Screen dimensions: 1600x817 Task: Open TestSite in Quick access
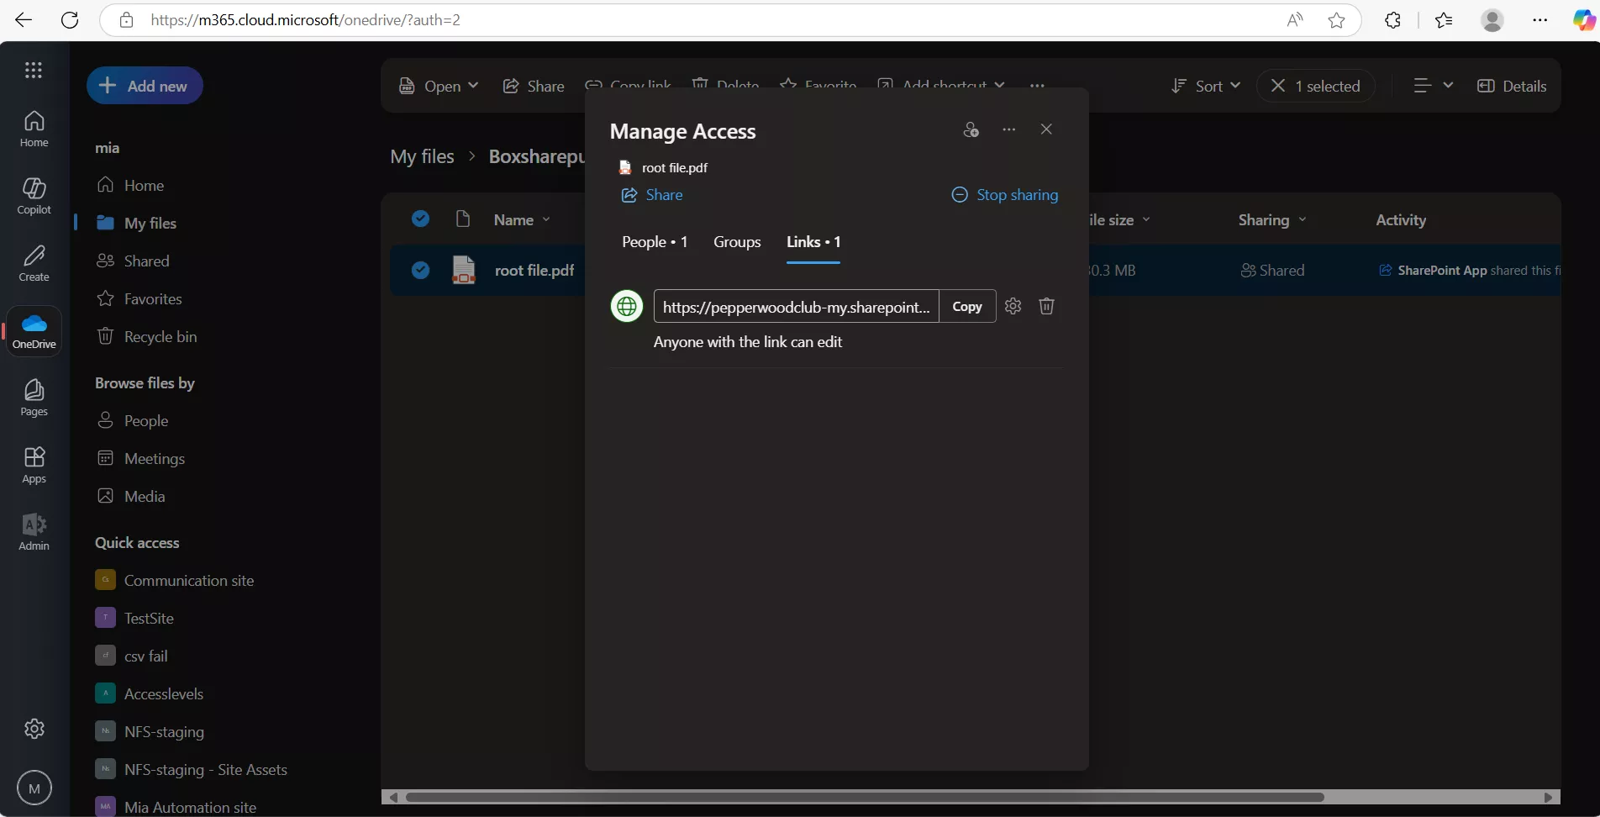(149, 619)
